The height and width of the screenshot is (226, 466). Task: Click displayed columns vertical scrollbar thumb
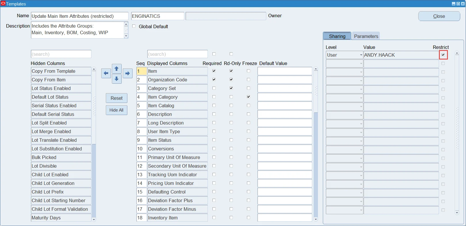[316, 92]
